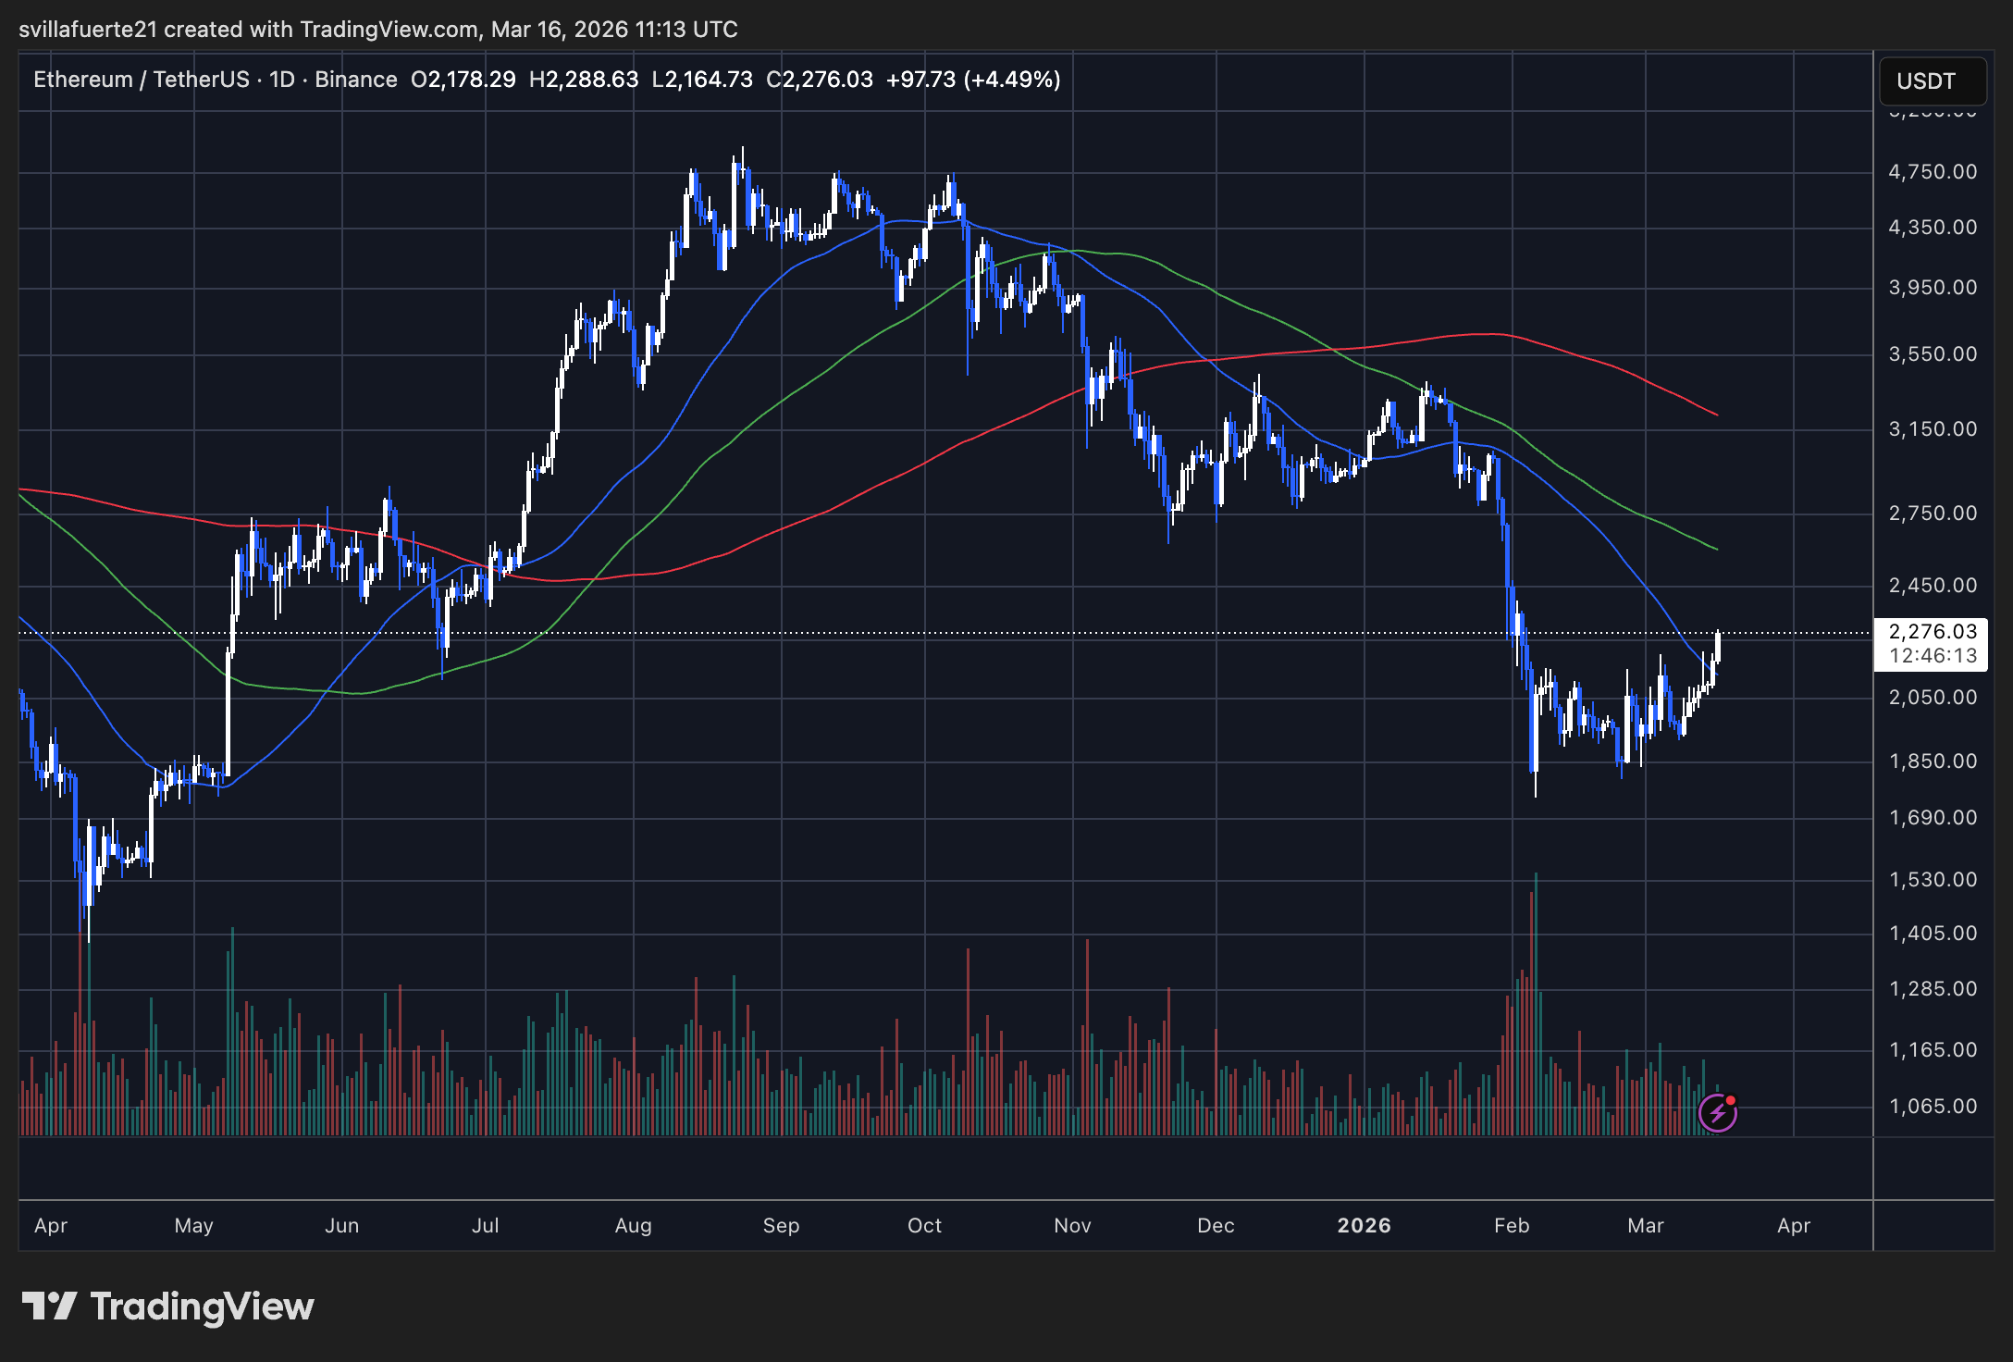Click the TradingView logo in the bottom left
Image resolution: width=2013 pixels, height=1362 pixels.
pos(171,1306)
